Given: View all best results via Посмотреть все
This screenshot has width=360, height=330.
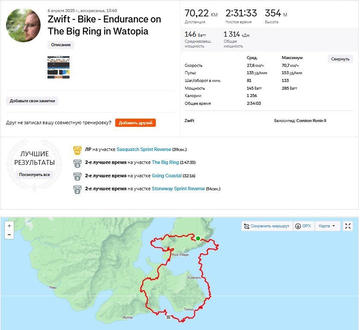Looking at the screenshot, I should pos(35,175).
